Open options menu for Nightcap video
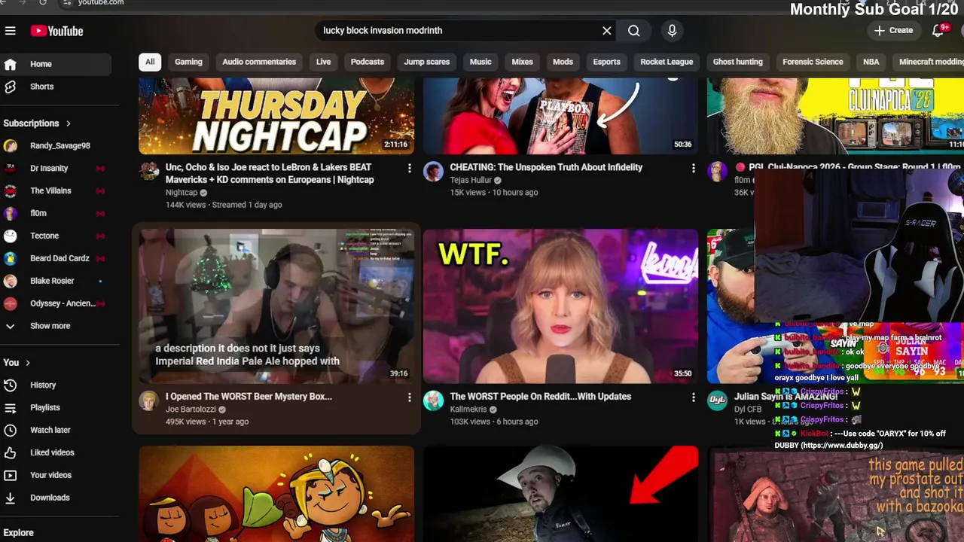This screenshot has height=542, width=964. click(409, 169)
